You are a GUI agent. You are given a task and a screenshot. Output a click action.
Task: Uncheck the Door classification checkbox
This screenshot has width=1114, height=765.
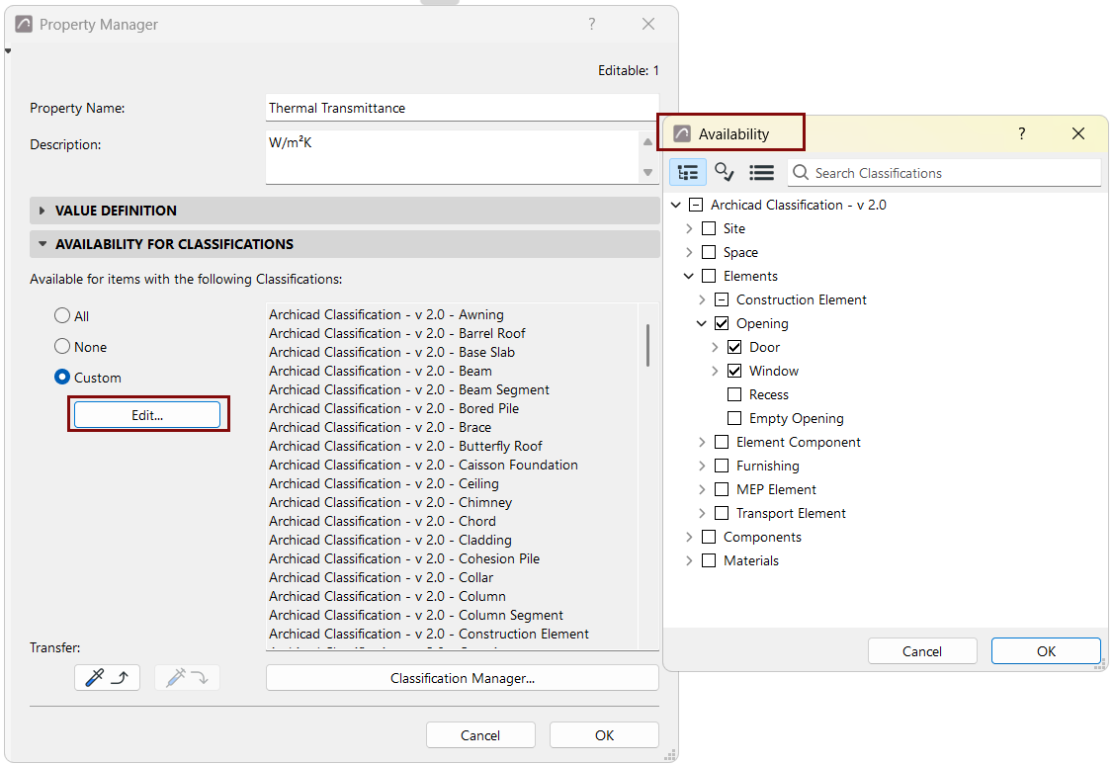734,347
